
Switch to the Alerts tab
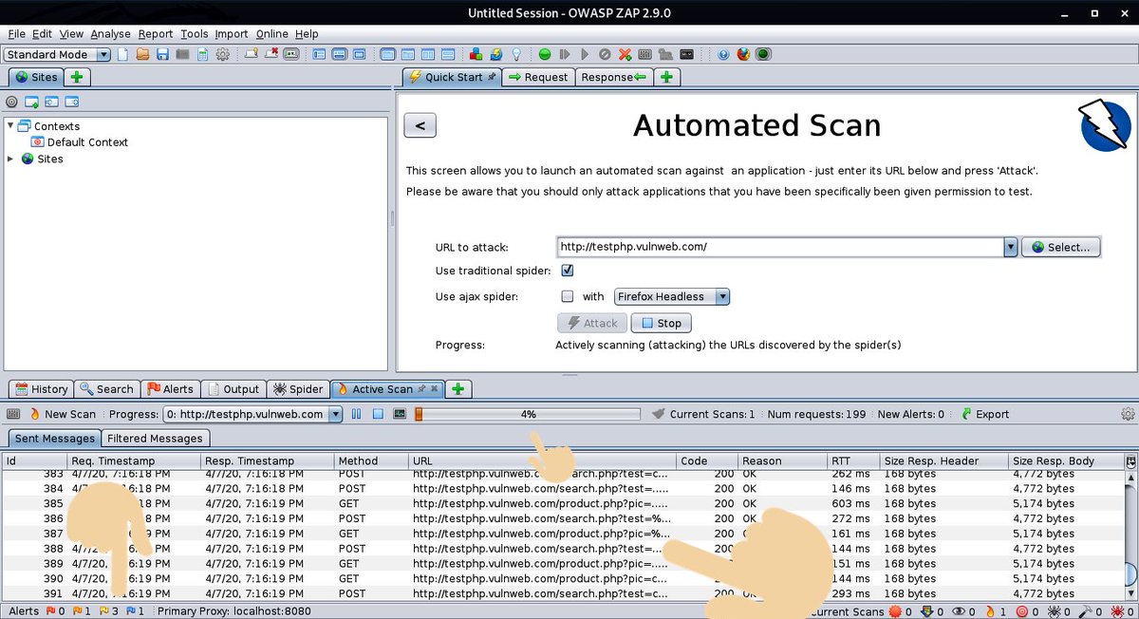(169, 389)
